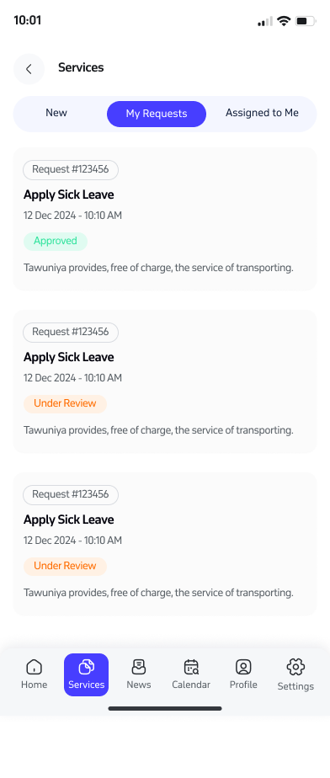Click the Request #123456 tag on first card
This screenshot has height=778, width=330.
[71, 170]
